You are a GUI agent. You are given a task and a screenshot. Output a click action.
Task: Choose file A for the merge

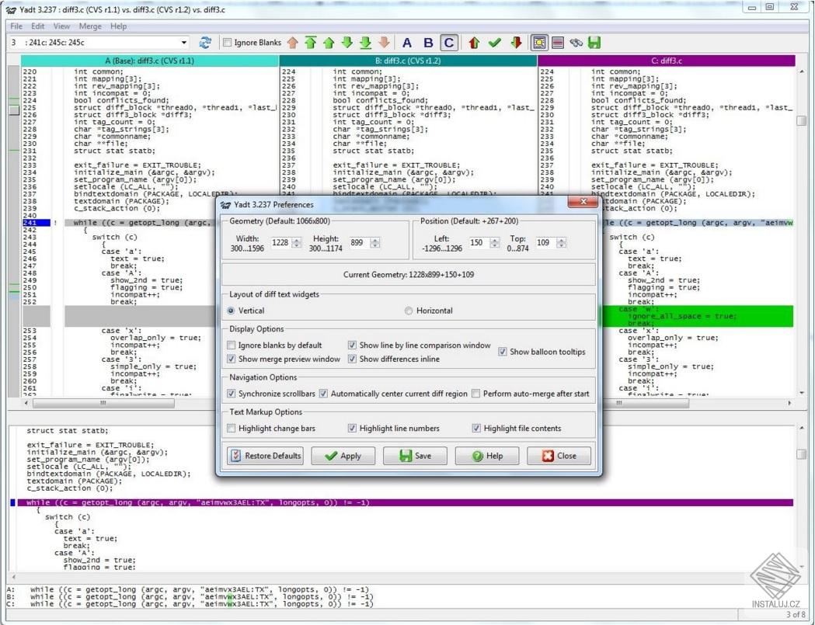pyautogui.click(x=407, y=43)
